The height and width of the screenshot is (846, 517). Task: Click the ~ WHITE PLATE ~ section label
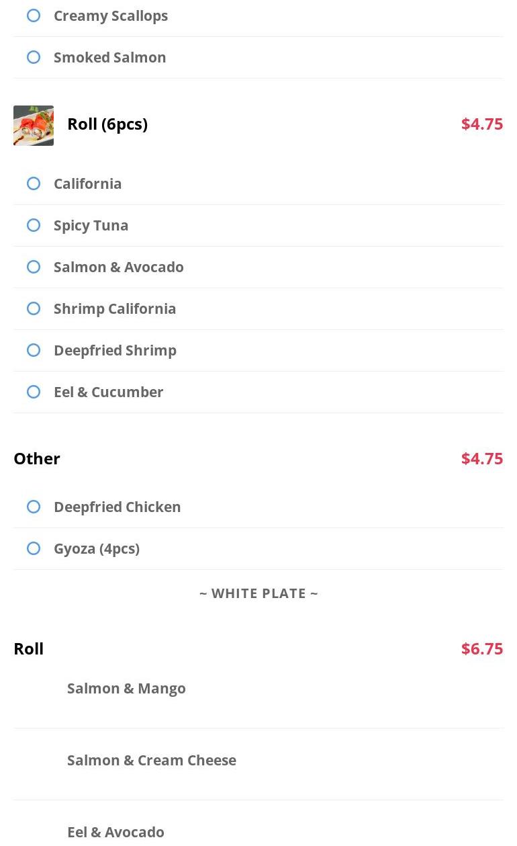[258, 593]
